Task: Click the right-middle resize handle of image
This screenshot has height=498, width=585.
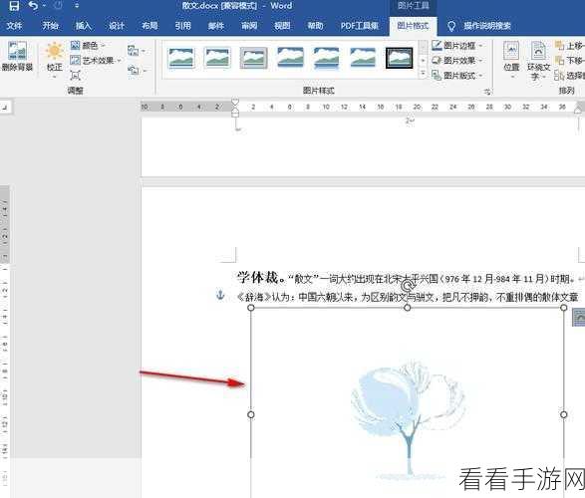Action: pos(564,414)
